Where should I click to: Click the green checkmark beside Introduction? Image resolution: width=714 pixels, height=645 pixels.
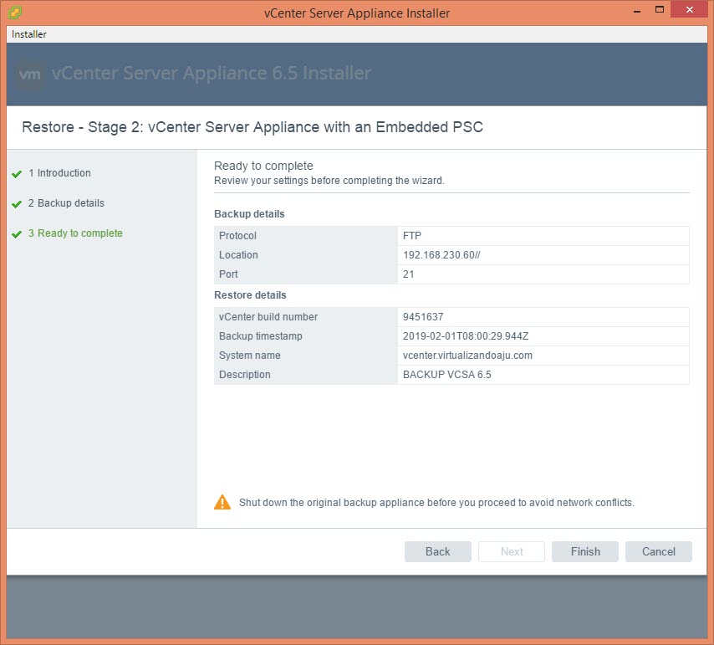click(x=17, y=174)
